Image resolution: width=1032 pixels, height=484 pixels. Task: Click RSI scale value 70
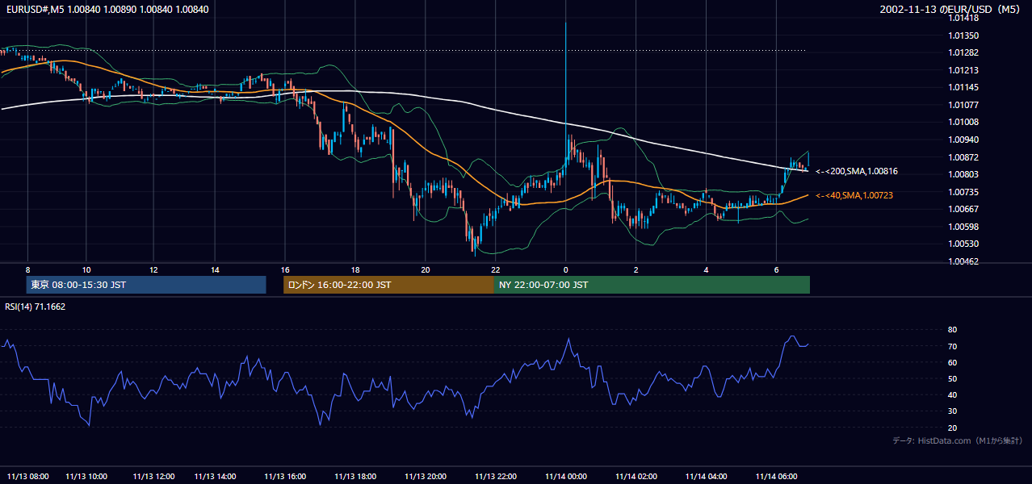[953, 346]
